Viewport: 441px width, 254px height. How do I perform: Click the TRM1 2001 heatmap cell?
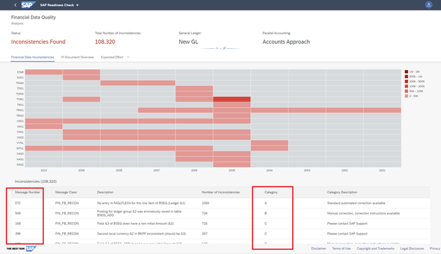pyautogui.click(x=382, y=110)
